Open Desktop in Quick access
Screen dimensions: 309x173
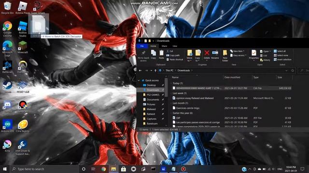[x=151, y=85]
